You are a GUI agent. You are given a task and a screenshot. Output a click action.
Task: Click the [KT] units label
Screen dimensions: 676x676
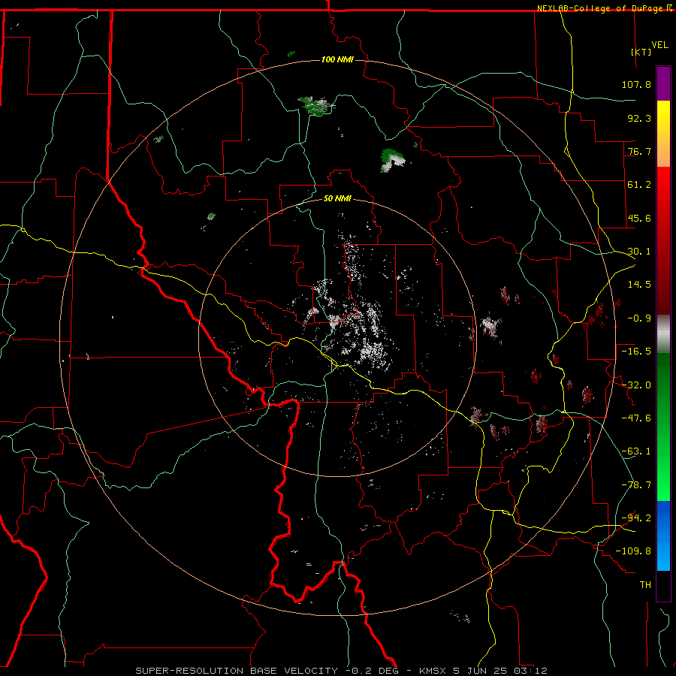(641, 52)
